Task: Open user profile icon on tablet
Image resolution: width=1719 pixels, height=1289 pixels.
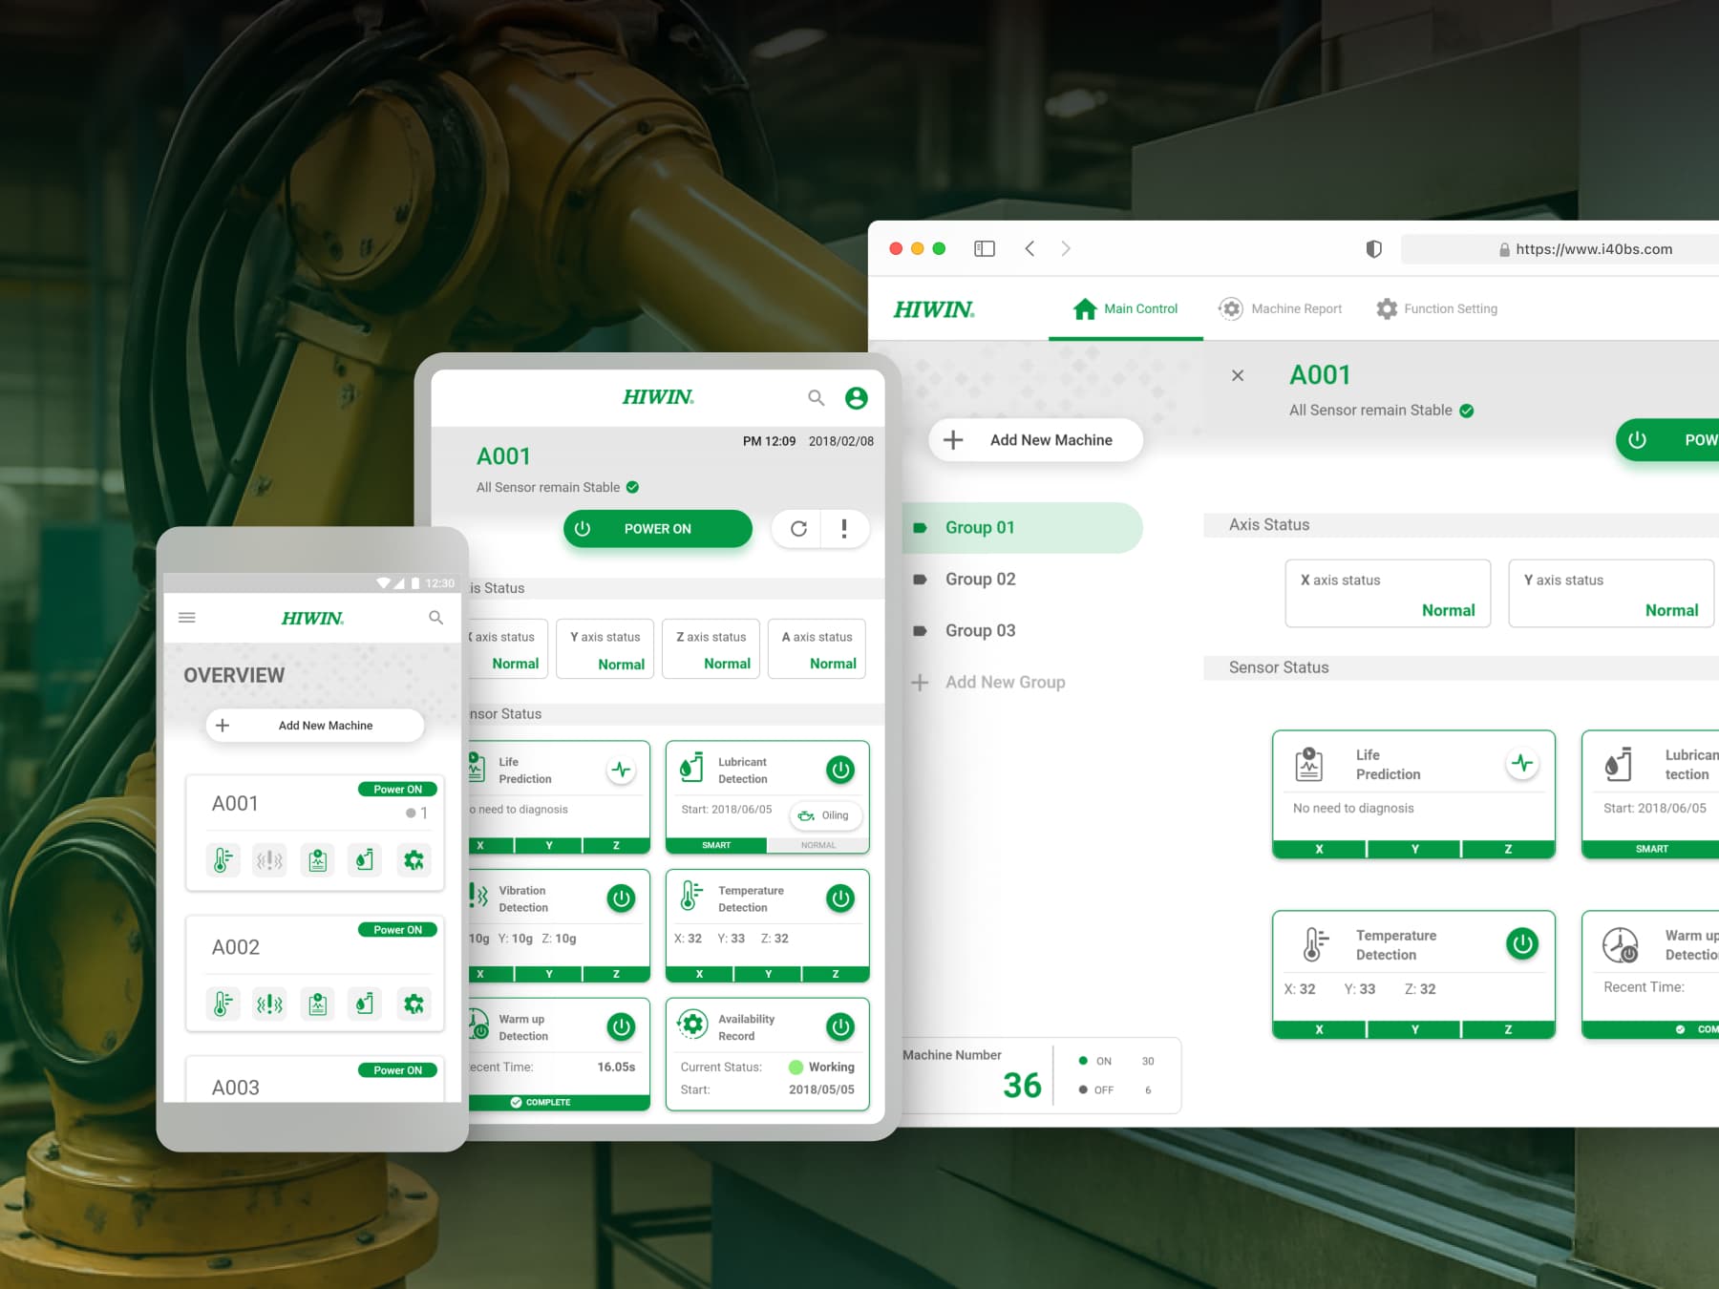Action: click(857, 397)
